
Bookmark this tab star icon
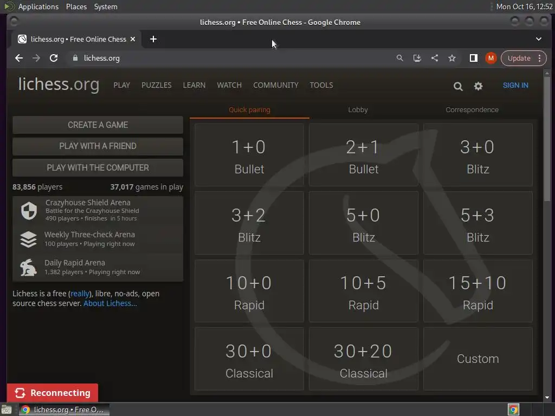(452, 58)
